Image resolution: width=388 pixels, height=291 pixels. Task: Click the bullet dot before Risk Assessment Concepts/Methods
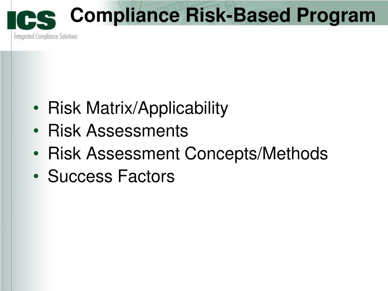coord(36,155)
